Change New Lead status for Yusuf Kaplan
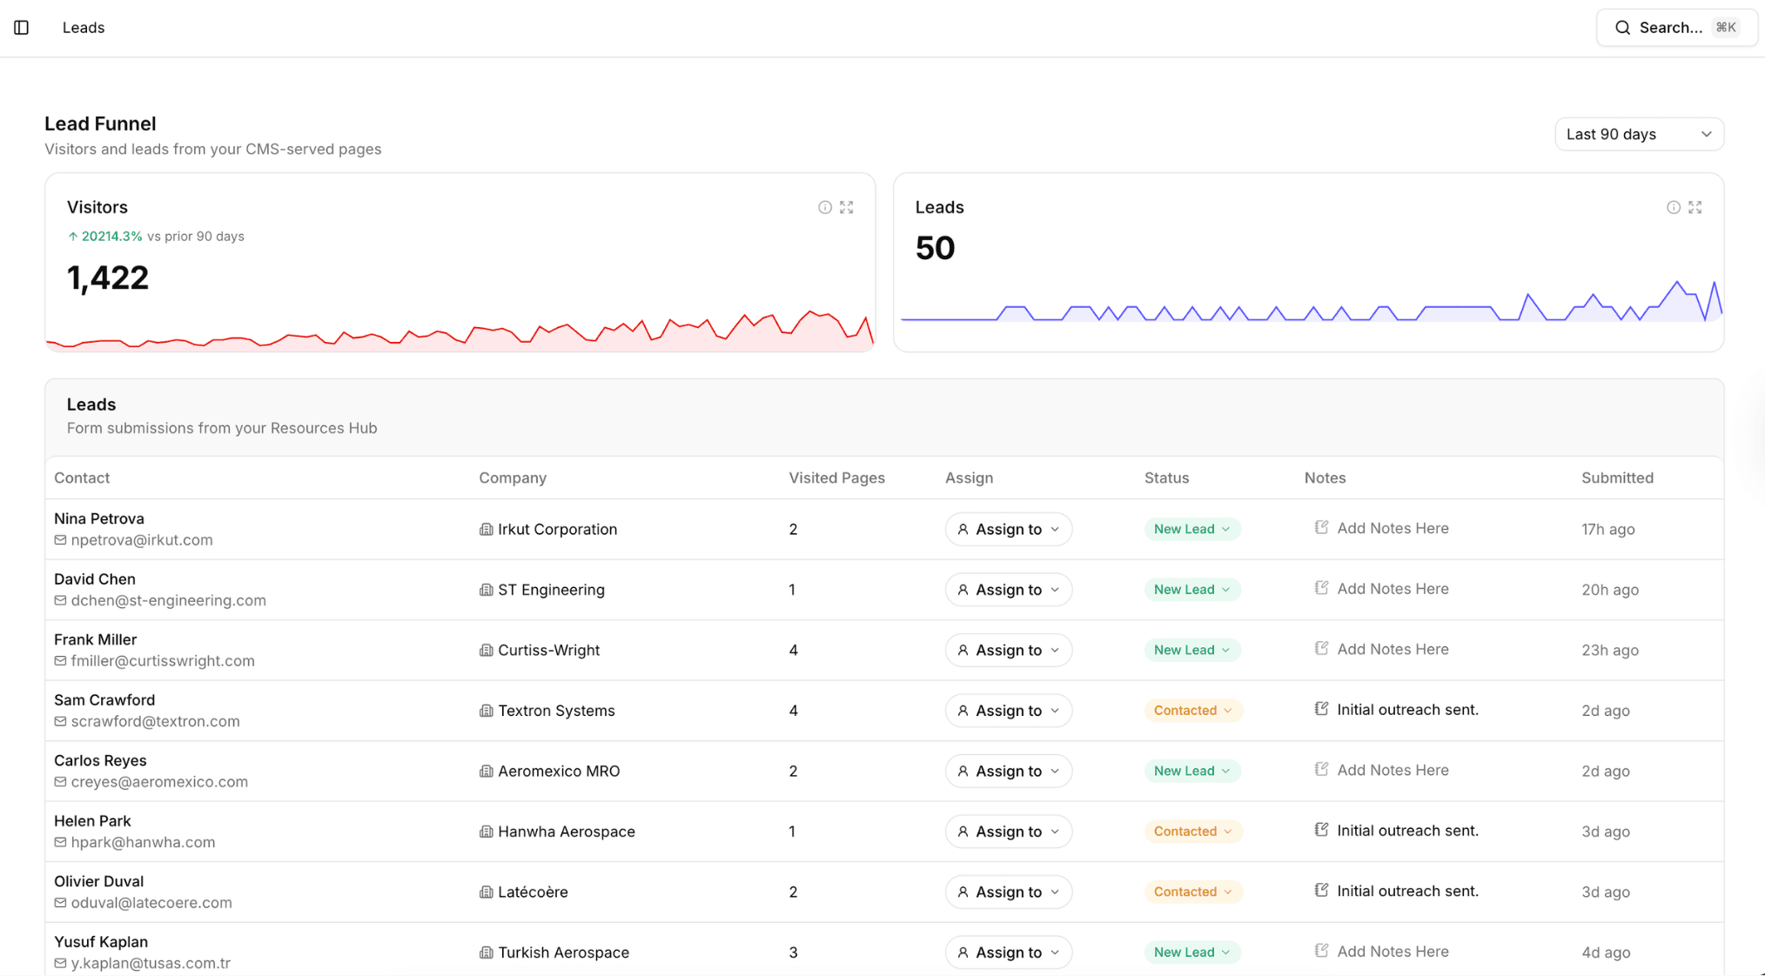 1191,953
